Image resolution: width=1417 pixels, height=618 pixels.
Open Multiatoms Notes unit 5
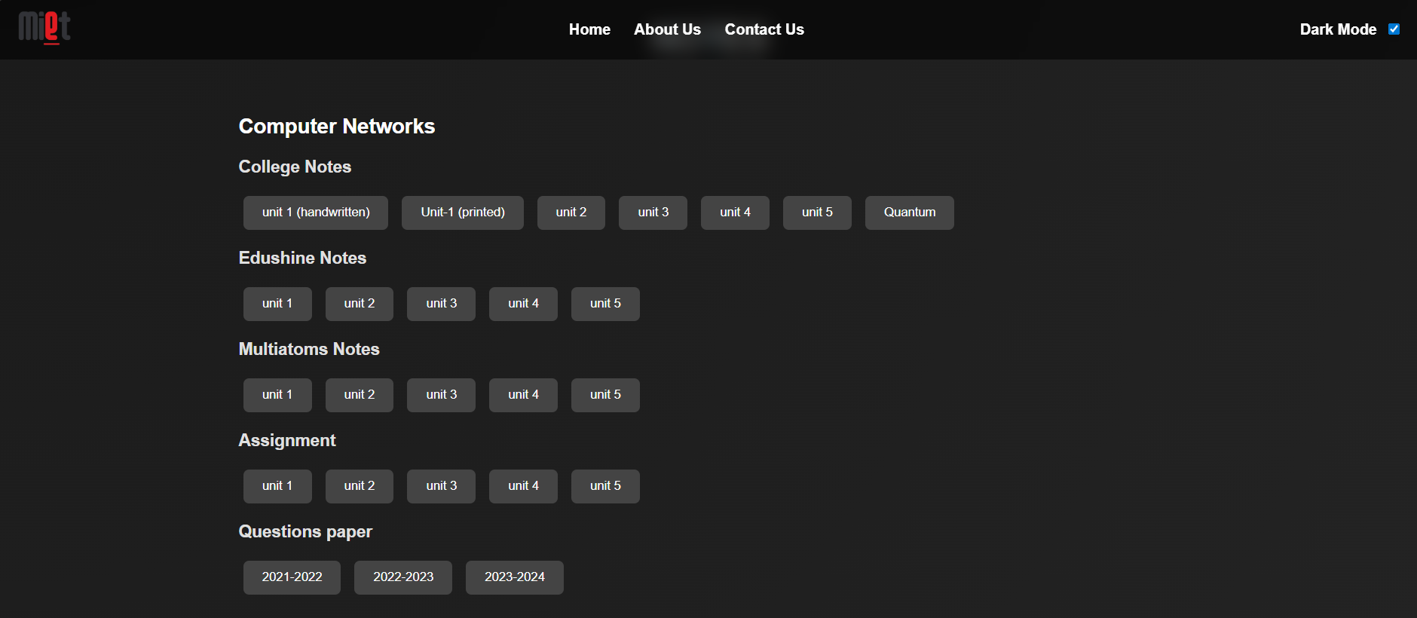pos(605,395)
